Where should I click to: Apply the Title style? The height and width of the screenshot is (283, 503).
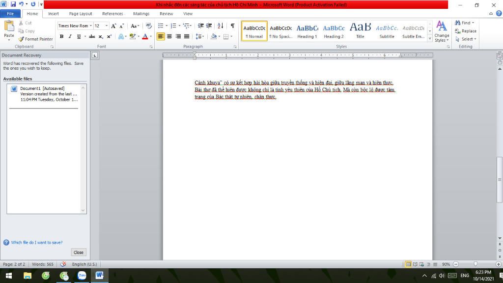360,31
